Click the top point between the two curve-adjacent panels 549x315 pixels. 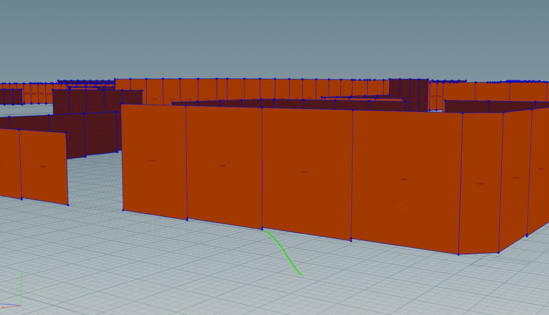(262, 108)
